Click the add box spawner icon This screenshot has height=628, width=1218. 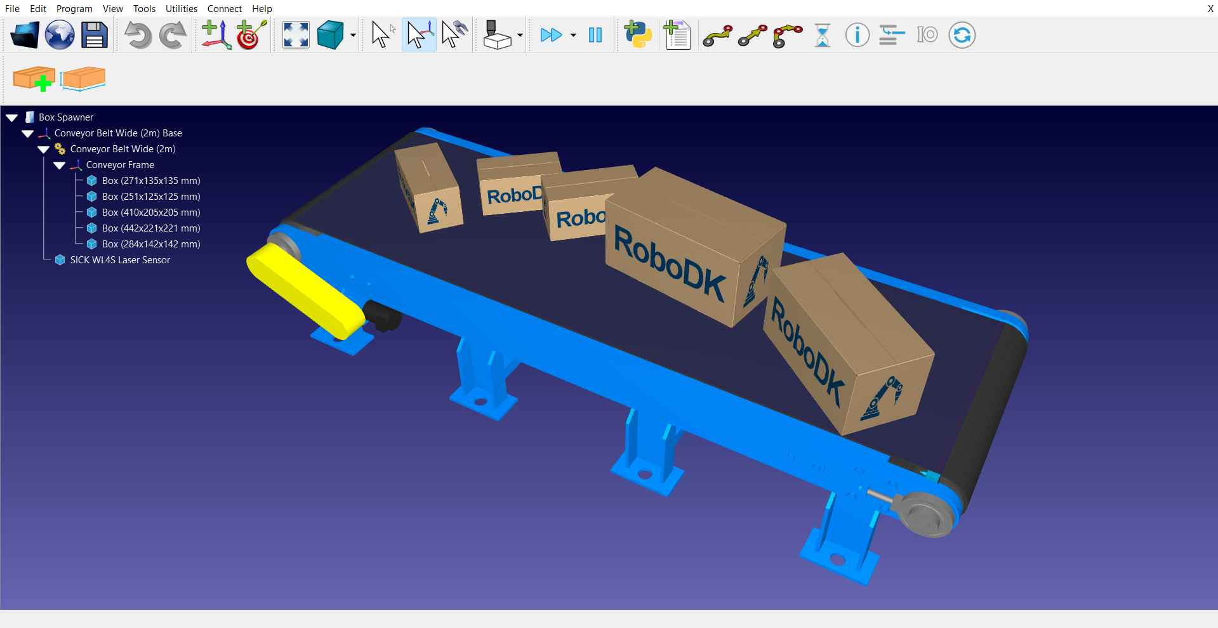[x=34, y=79]
